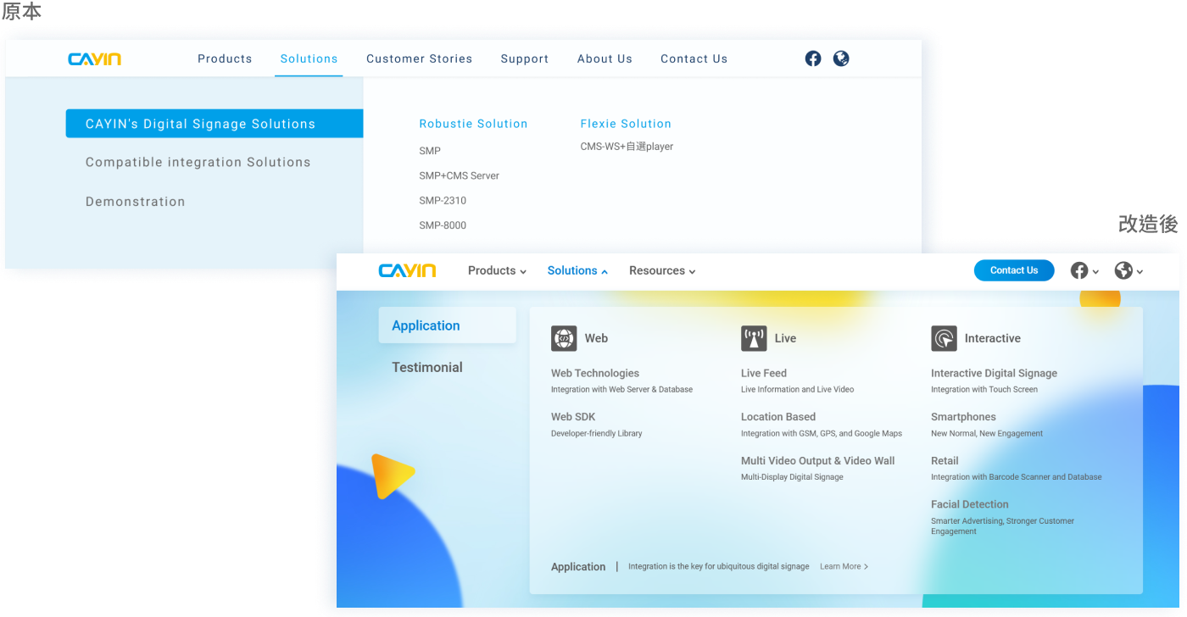Click 'Smarter Advertising, Stronger Customer Engagement' text
The height and width of the screenshot is (617, 1187).
coord(1002,526)
